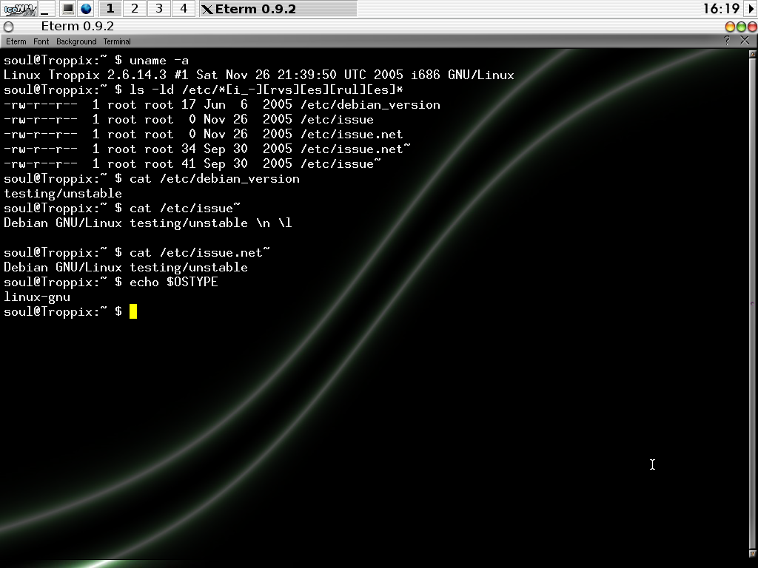This screenshot has width=758, height=568.
Task: Open the Background menu
Action: (x=76, y=41)
